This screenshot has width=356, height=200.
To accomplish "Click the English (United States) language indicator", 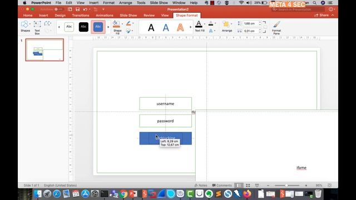I will pyautogui.click(x=61, y=186).
